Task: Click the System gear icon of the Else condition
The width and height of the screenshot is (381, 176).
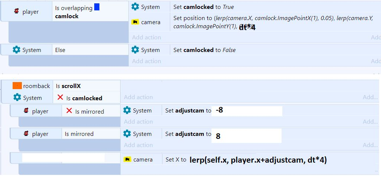Action: tap(16, 50)
